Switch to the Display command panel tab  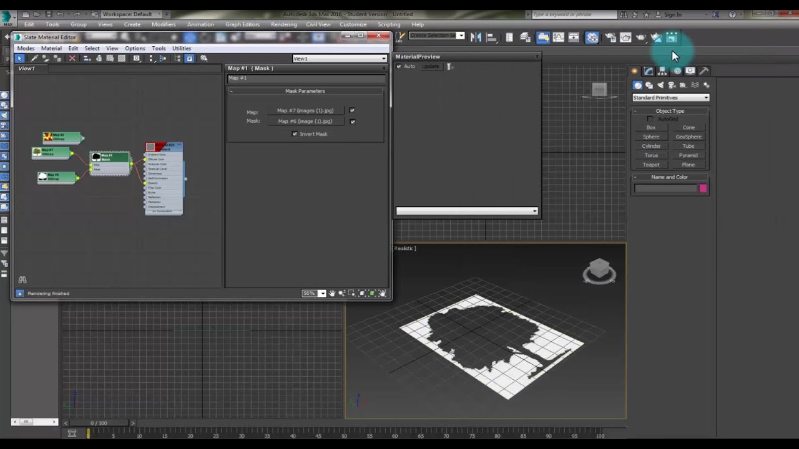[x=690, y=71]
